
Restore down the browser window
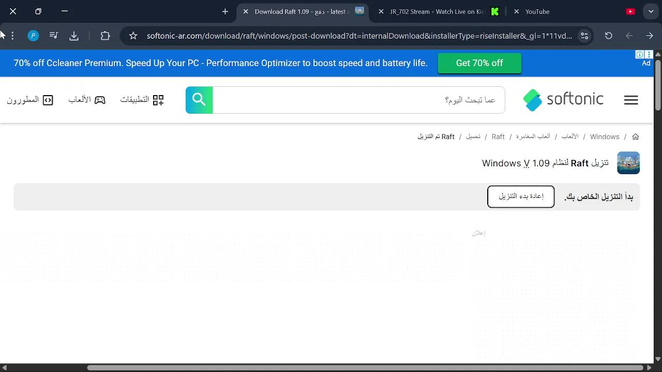(x=38, y=11)
